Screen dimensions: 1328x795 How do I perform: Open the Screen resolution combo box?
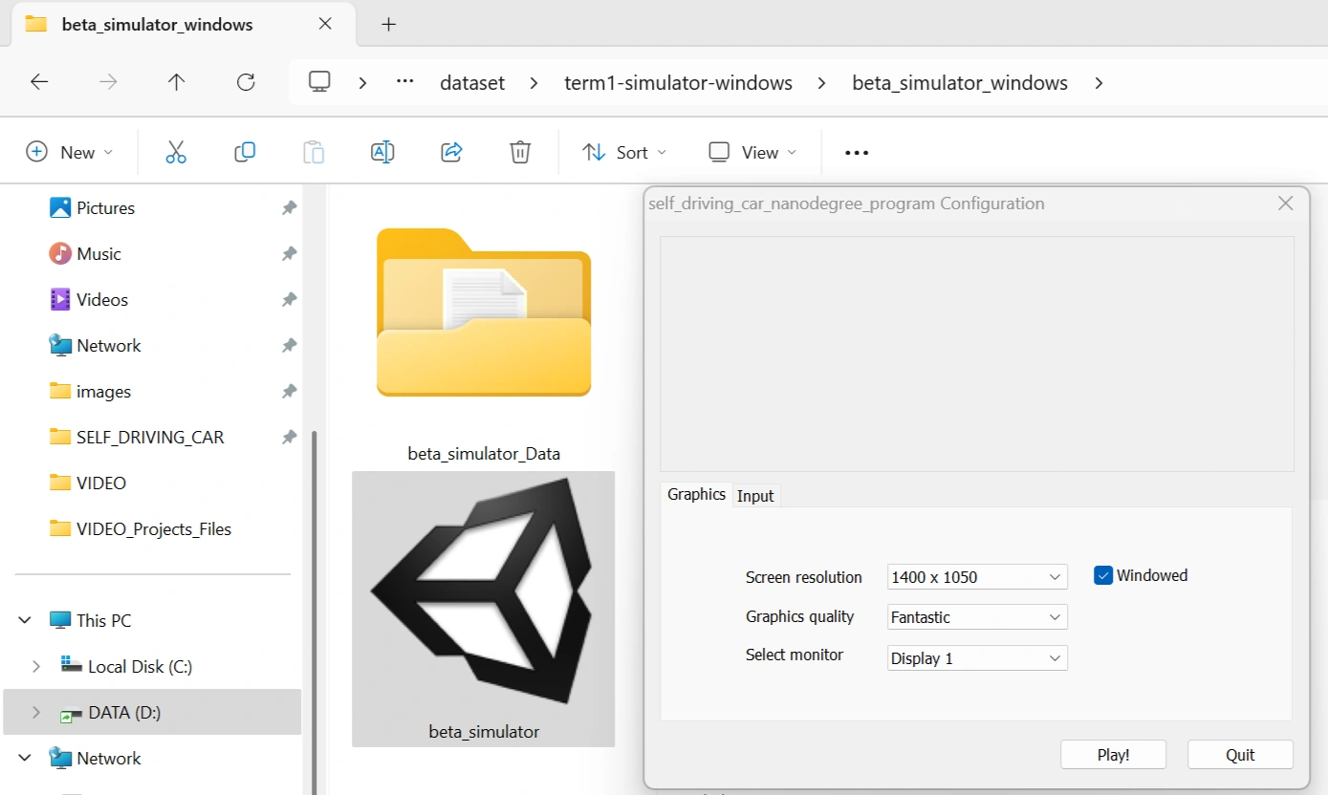pyautogui.click(x=977, y=577)
